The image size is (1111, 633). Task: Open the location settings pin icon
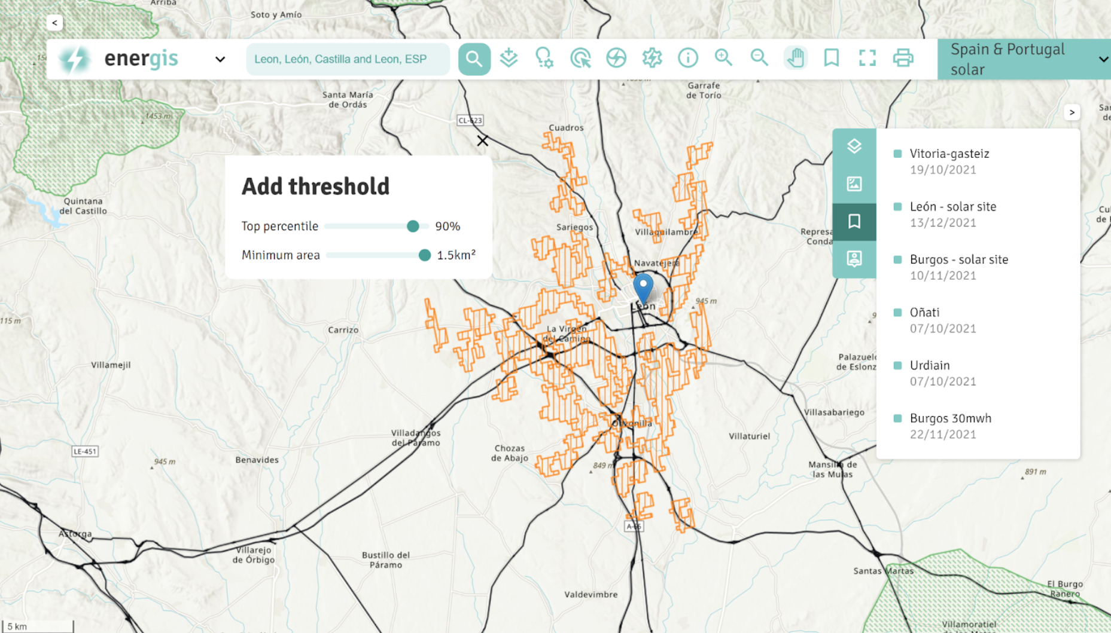[x=544, y=59]
